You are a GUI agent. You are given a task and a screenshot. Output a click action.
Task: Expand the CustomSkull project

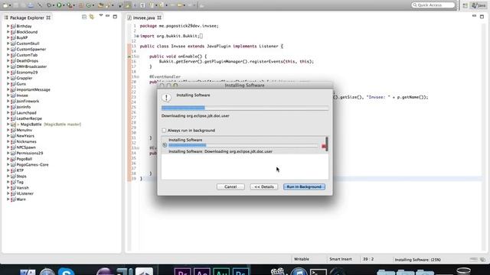8,44
